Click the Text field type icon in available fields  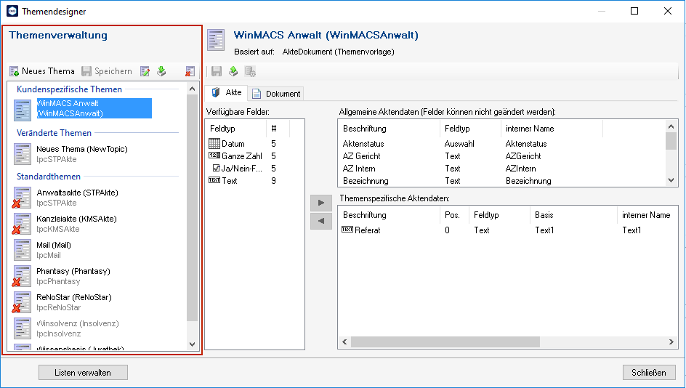click(x=214, y=179)
